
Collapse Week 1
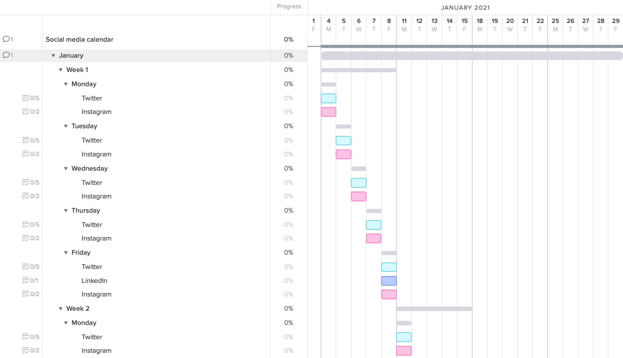(60, 70)
